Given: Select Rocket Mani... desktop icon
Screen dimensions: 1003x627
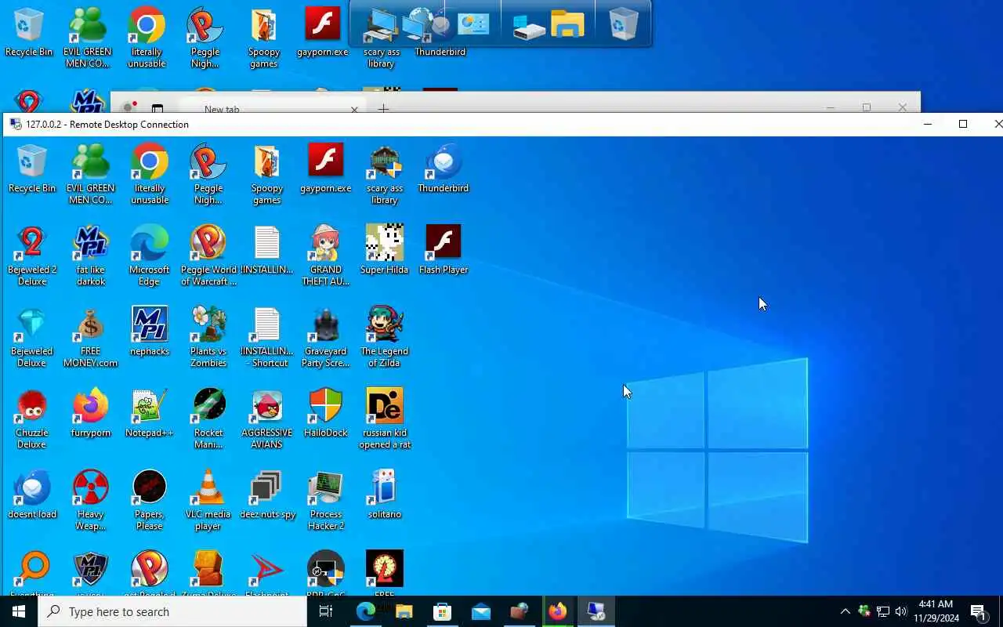Looking at the screenshot, I should coord(208,419).
